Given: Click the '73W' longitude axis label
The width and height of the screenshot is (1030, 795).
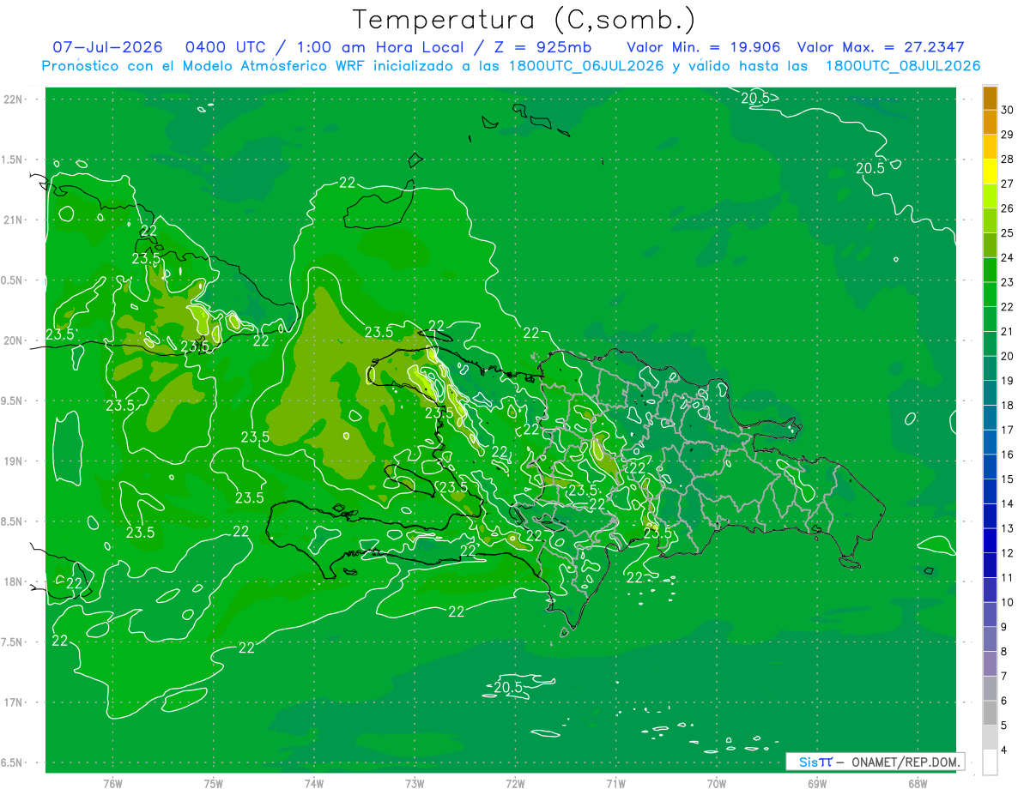Looking at the screenshot, I should click(415, 783).
